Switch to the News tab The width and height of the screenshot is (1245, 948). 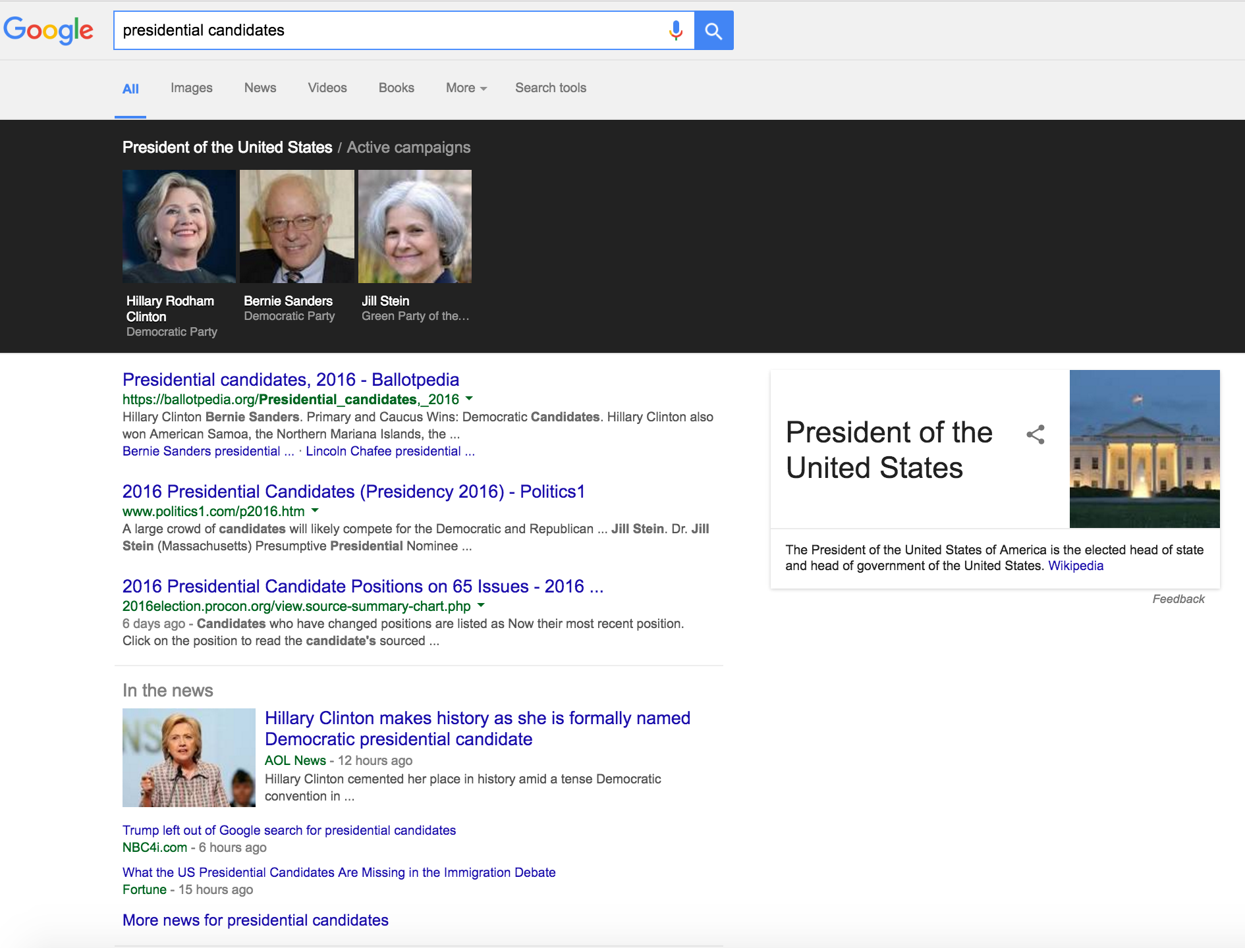coord(260,88)
